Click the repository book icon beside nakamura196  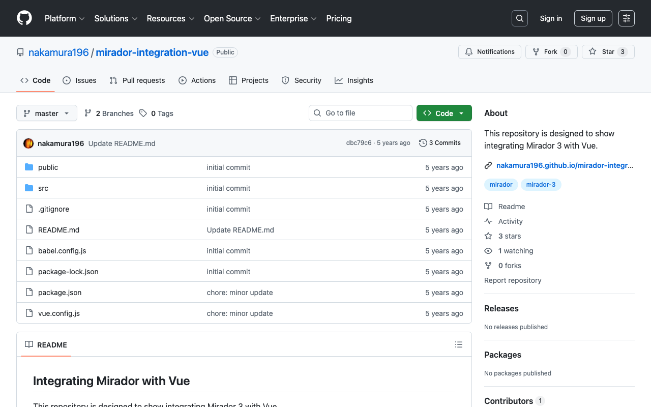tap(20, 52)
